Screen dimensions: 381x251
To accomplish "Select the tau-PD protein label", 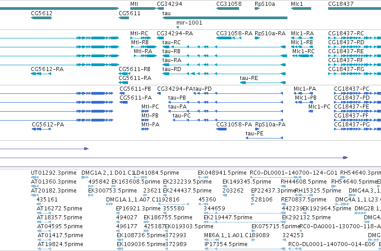I will (202, 89).
